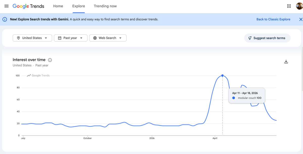
Task: Click the October axis label
Action: tap(87, 138)
